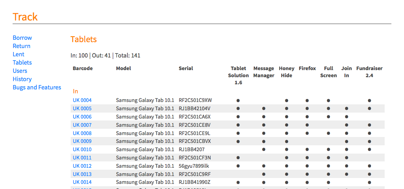Screen dimensions: 404x189
Task: Click UK 0012 Join In dot
Action: (346, 166)
